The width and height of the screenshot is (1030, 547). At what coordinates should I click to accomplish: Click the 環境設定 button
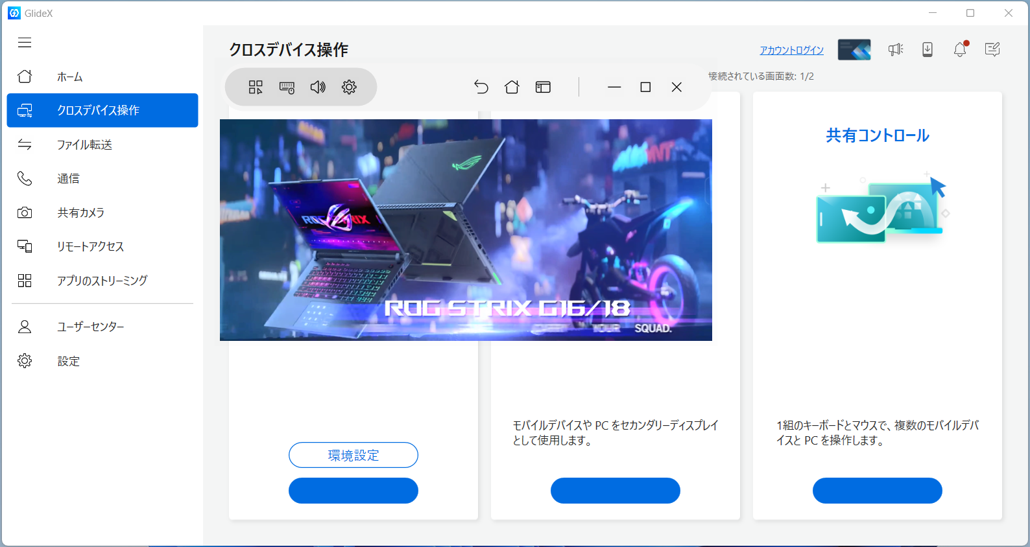pos(353,455)
